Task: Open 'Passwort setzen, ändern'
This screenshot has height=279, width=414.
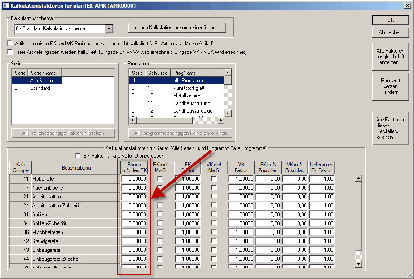Action: pyautogui.click(x=390, y=86)
